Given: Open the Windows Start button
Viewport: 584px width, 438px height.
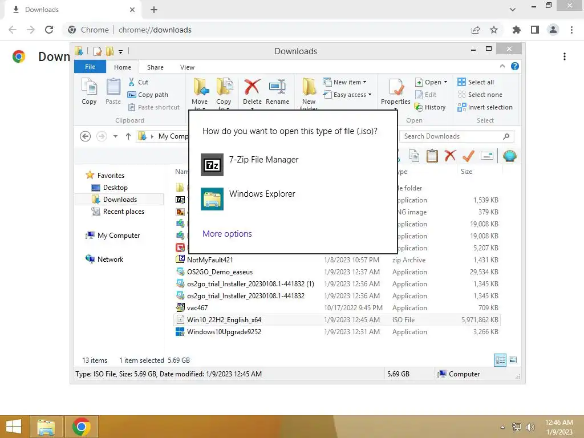Looking at the screenshot, I should coord(14,427).
